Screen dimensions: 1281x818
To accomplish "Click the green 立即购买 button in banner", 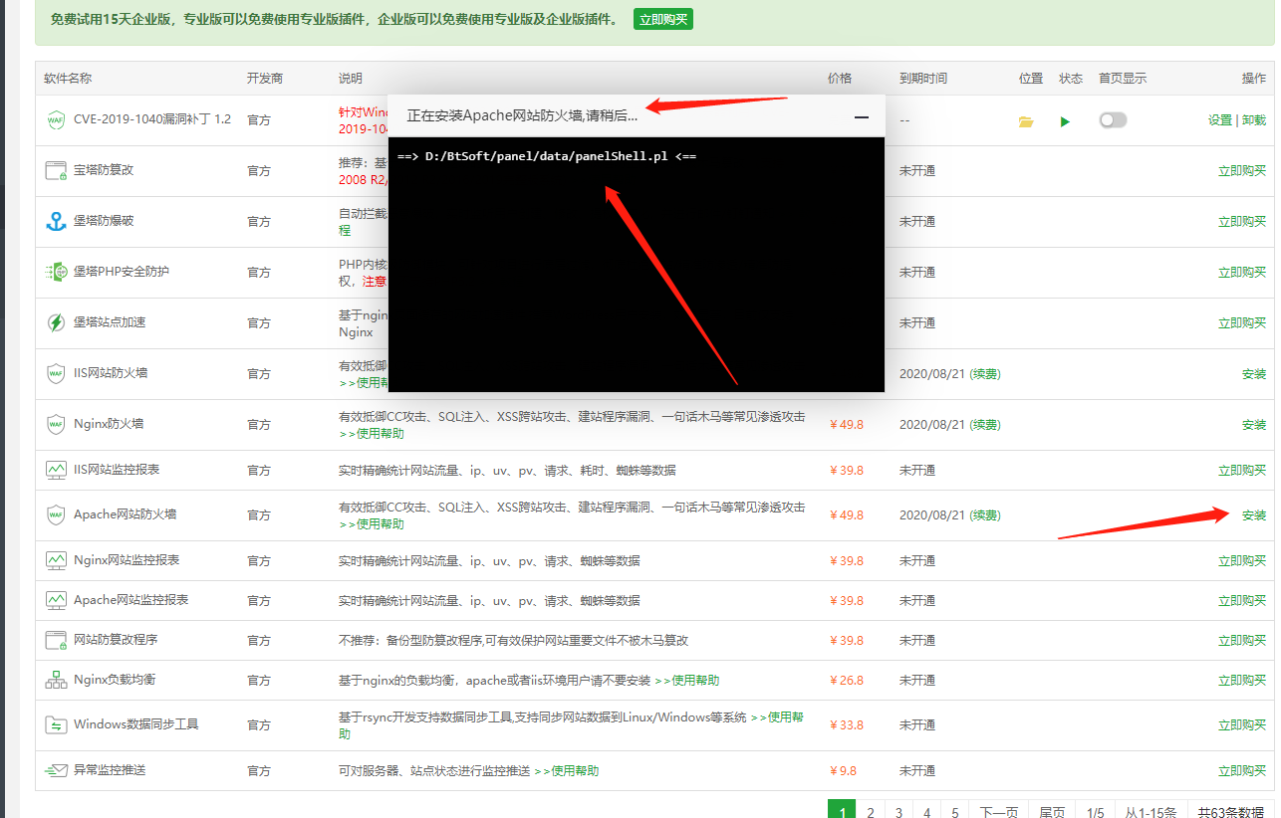I will click(662, 19).
